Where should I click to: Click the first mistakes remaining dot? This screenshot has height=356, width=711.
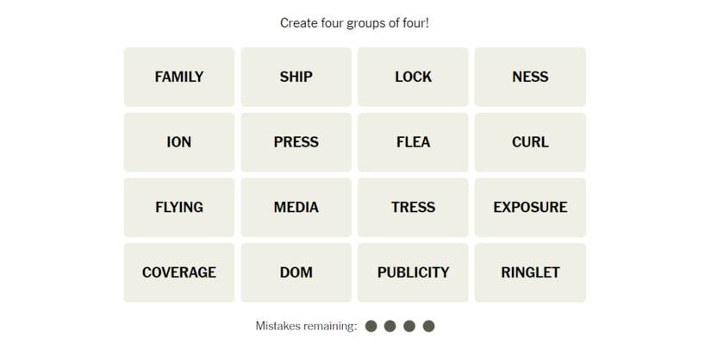pos(371,326)
